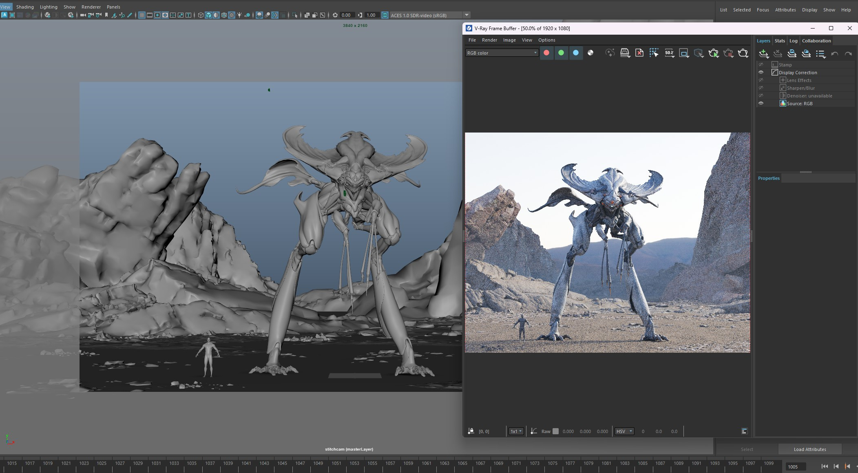
Task: Clear the image with the red X icon
Action: pyautogui.click(x=639, y=53)
